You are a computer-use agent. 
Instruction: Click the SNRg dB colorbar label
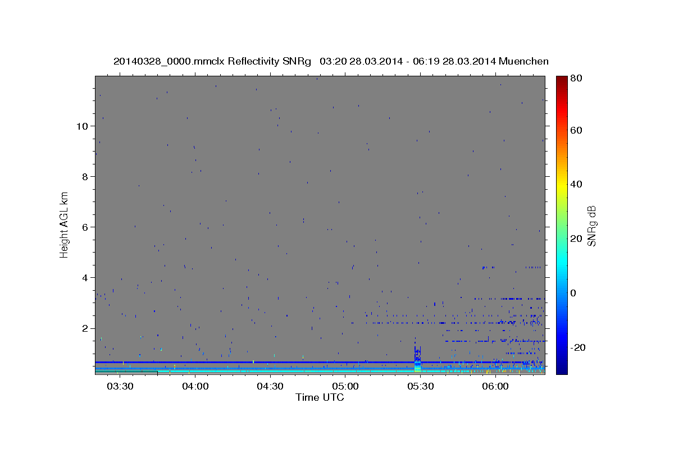point(591,226)
